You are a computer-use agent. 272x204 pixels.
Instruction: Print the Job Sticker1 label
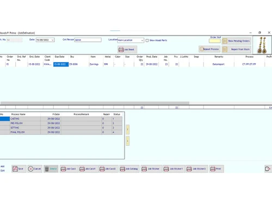[174, 169]
